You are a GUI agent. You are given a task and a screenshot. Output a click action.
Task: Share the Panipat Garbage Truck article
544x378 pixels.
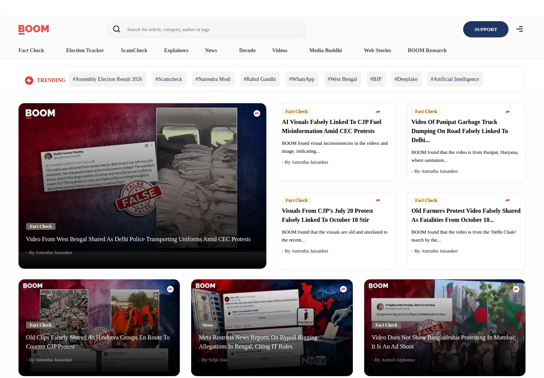coord(508,112)
